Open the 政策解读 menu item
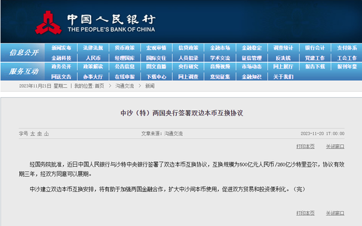This screenshot has height=226, width=362. (x=93, y=66)
